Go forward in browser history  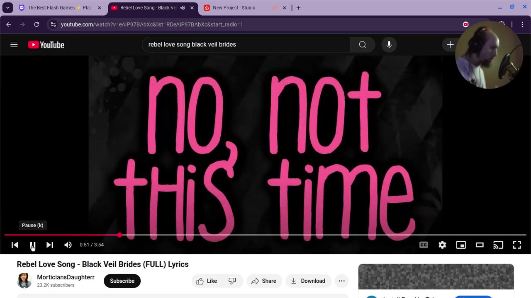click(x=22, y=24)
